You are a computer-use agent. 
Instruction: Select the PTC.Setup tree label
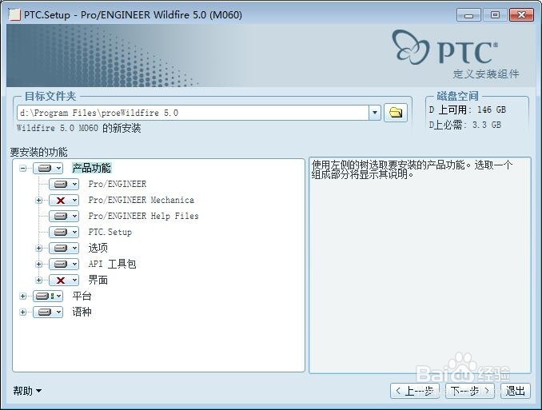[110, 232]
